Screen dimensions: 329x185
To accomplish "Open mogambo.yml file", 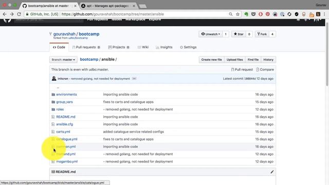I will (x=67, y=161).
